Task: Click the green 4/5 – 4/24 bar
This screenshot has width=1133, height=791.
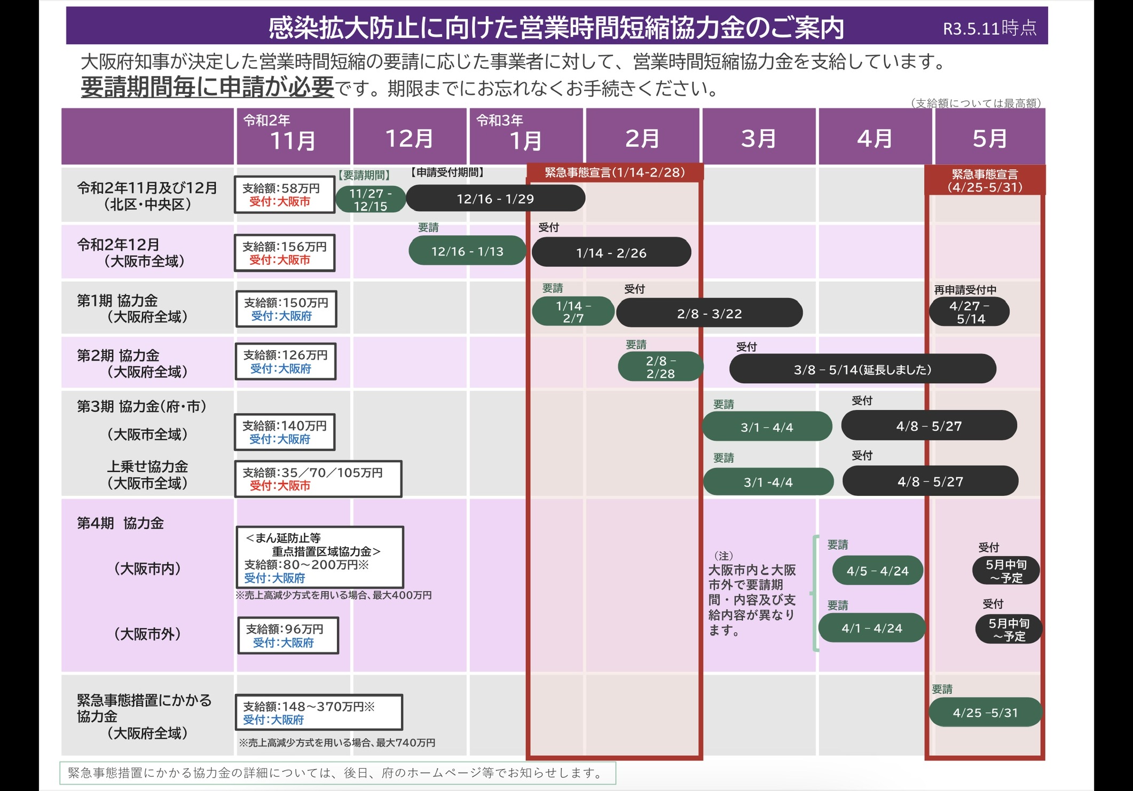Action: tap(877, 571)
